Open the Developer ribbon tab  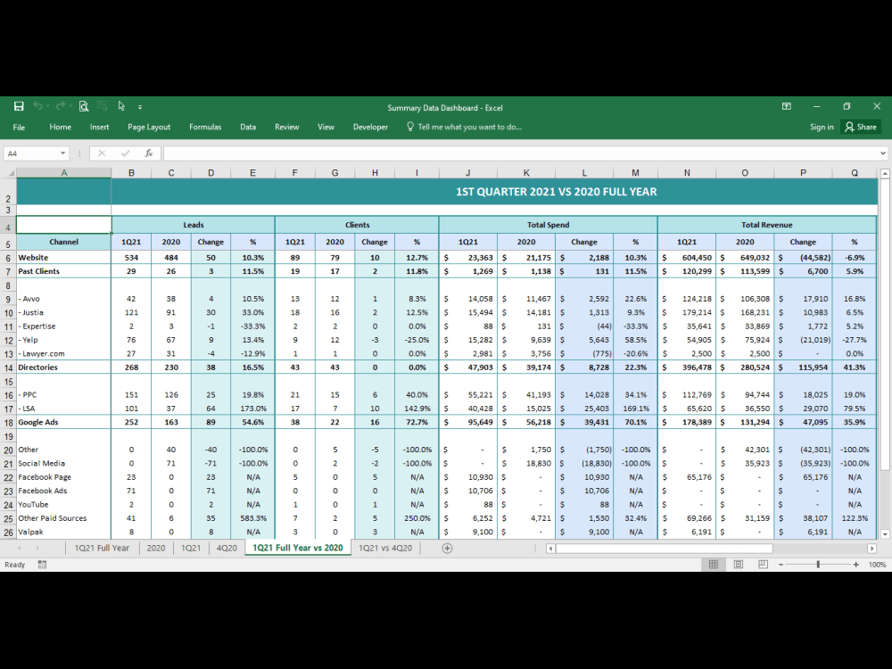click(x=370, y=127)
